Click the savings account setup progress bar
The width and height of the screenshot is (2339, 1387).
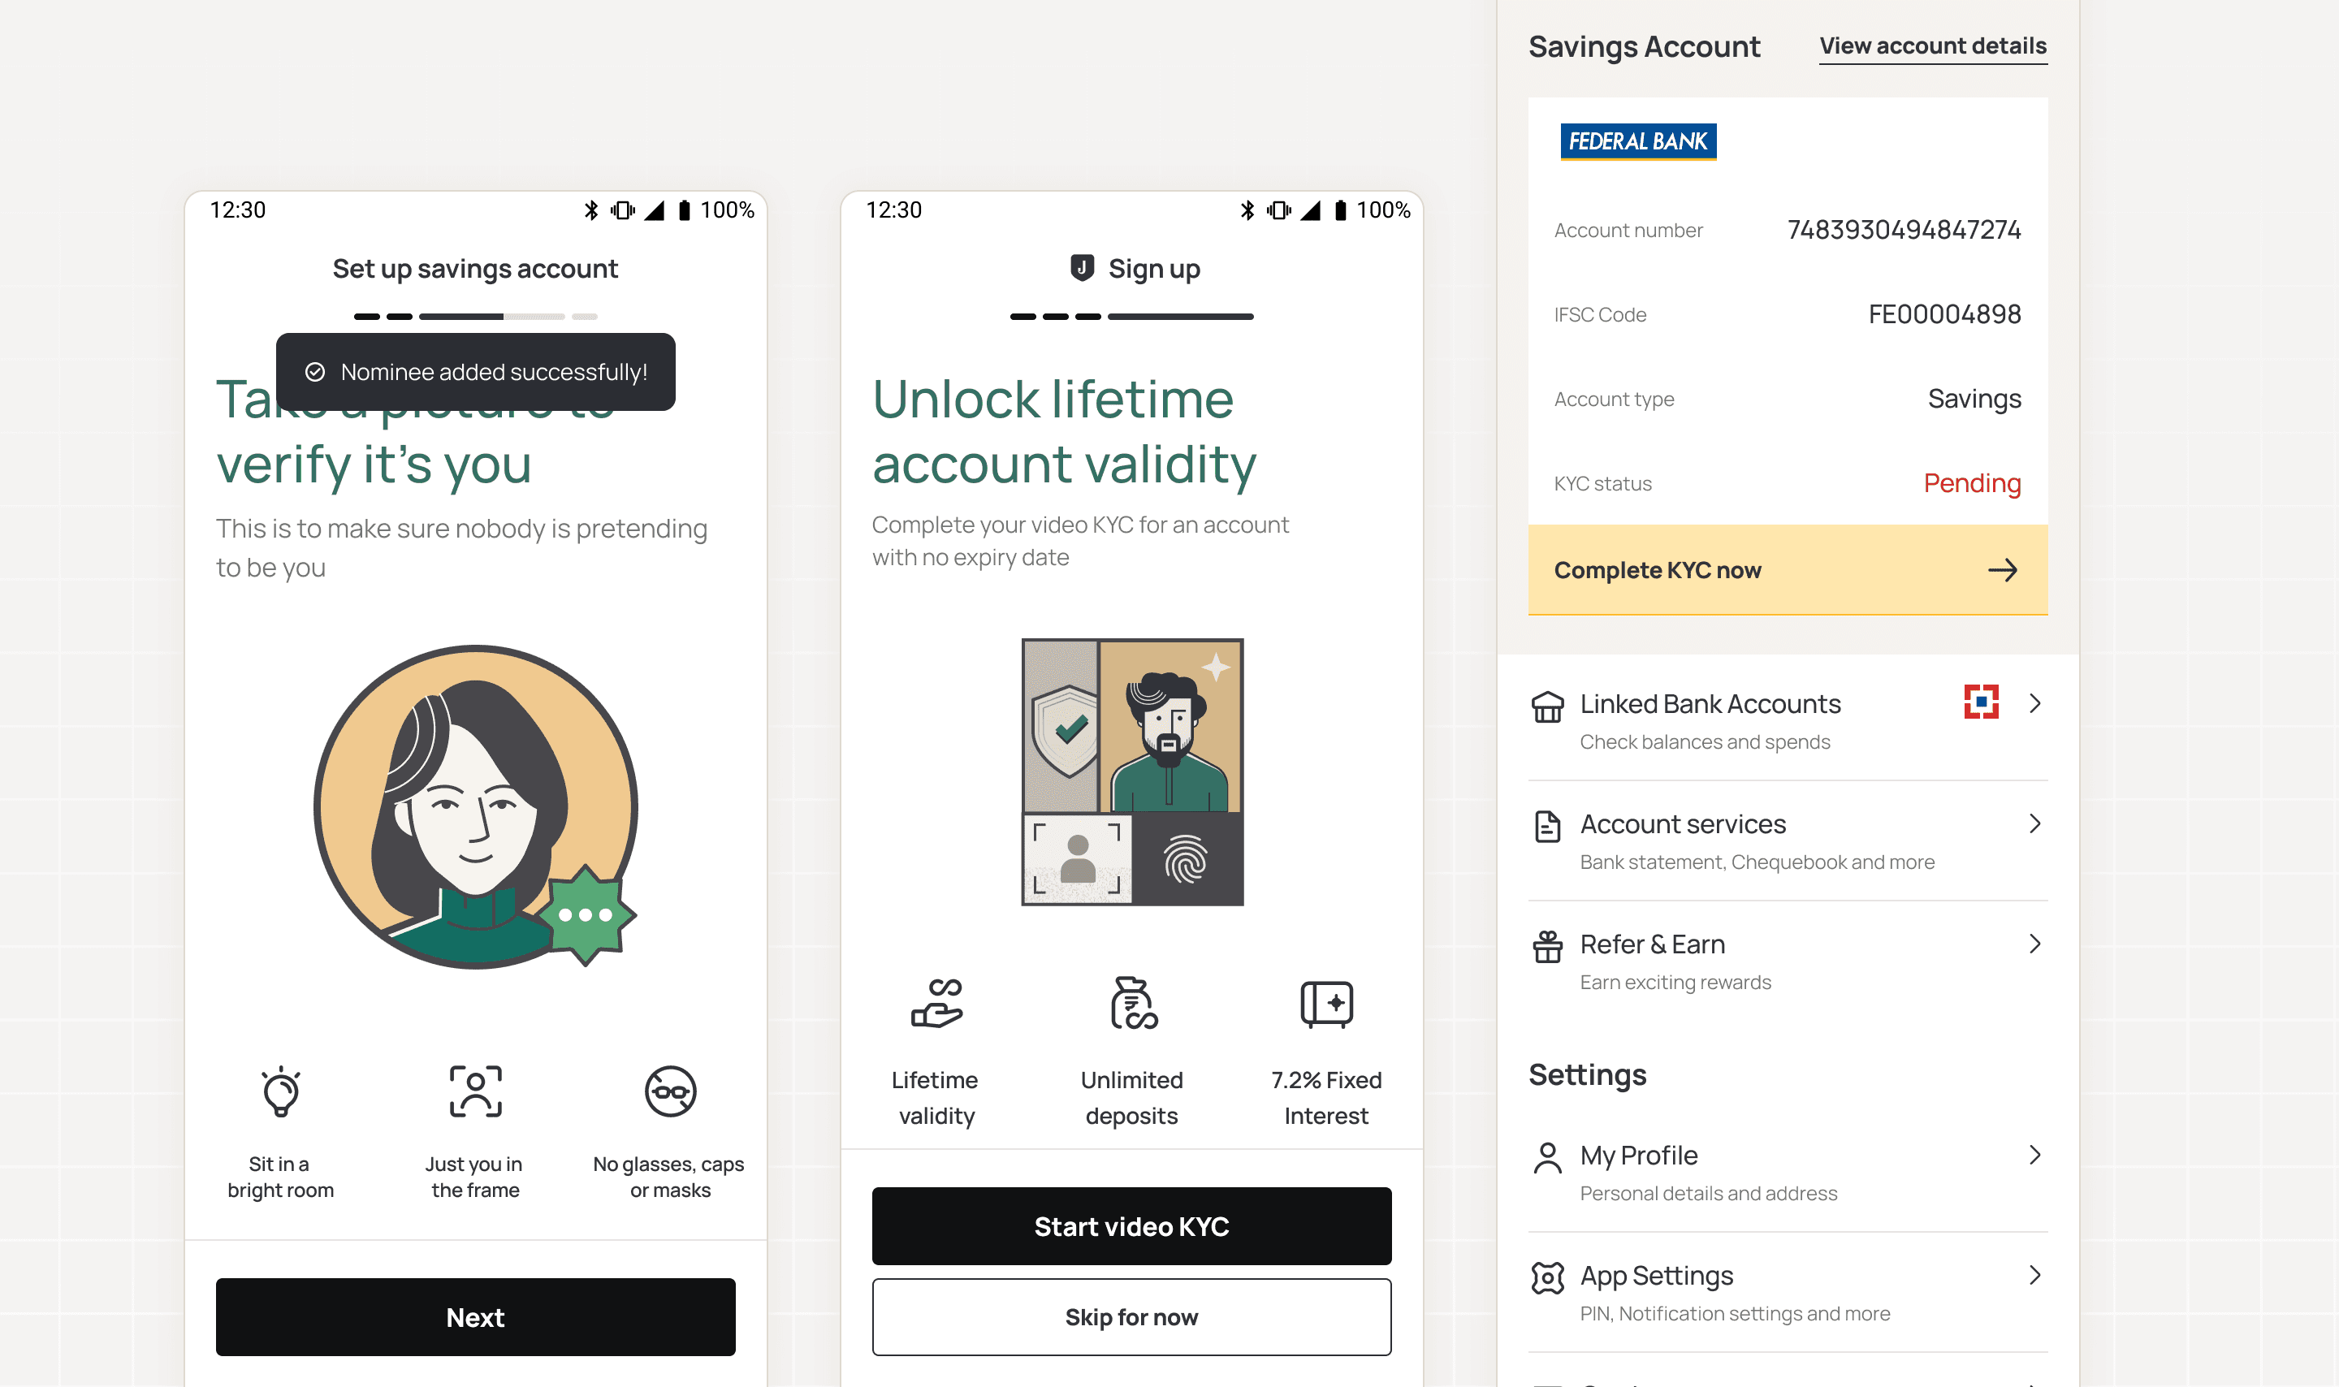click(475, 317)
